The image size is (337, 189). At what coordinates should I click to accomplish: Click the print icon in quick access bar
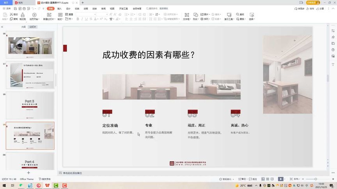pos(24,9)
